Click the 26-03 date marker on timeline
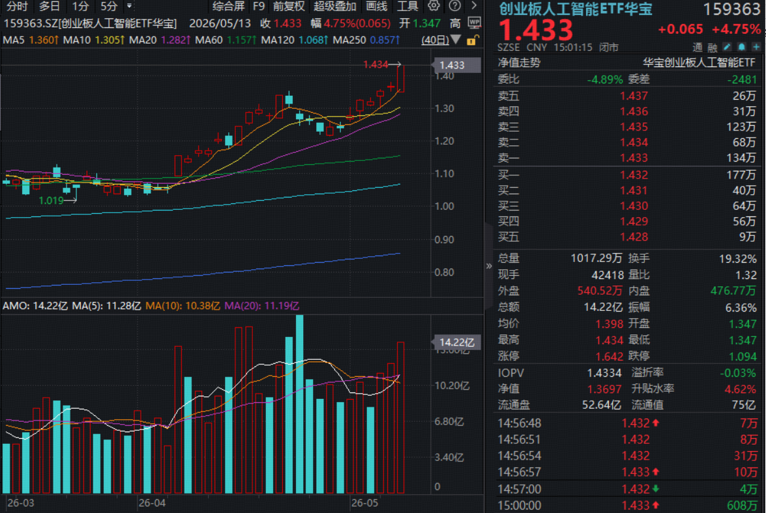Image resolution: width=766 pixels, height=513 pixels. [x=20, y=503]
